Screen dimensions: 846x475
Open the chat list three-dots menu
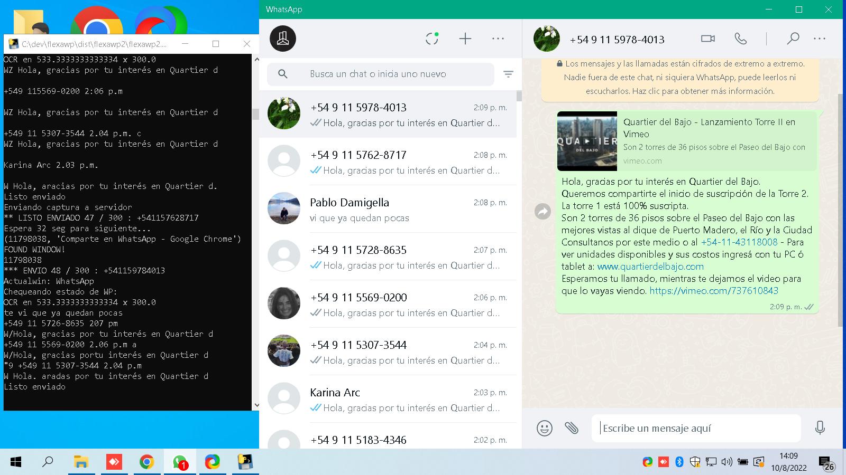tap(498, 39)
